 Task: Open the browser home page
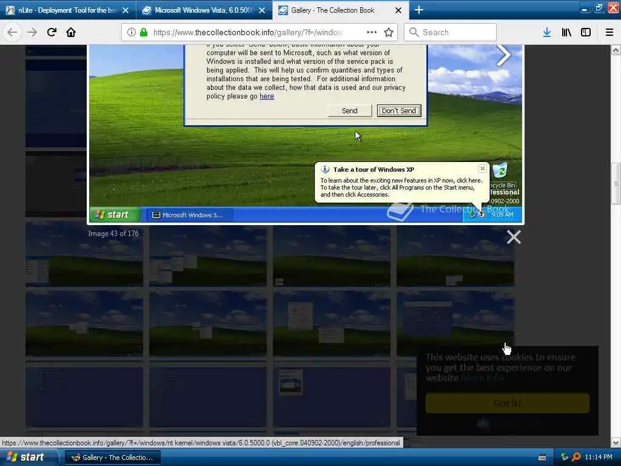click(x=71, y=32)
